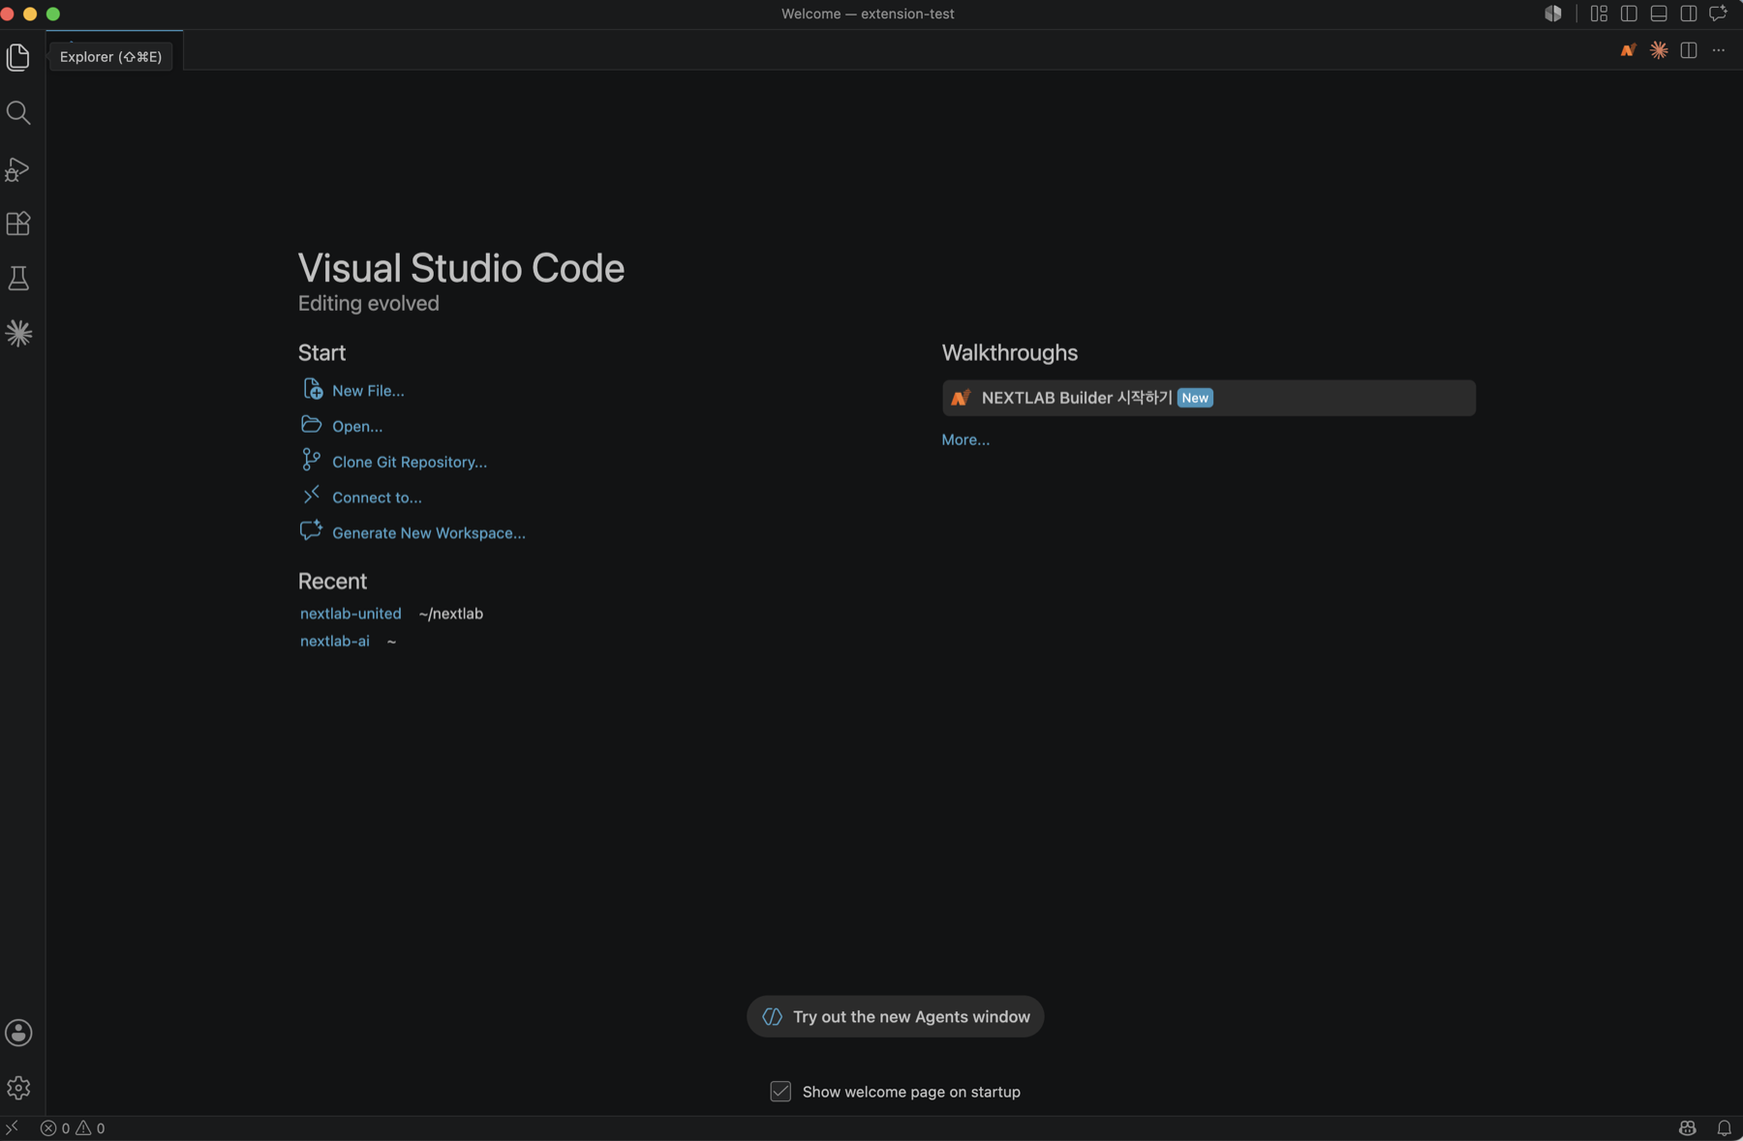Click Generate New Workspace... link

tap(429, 533)
